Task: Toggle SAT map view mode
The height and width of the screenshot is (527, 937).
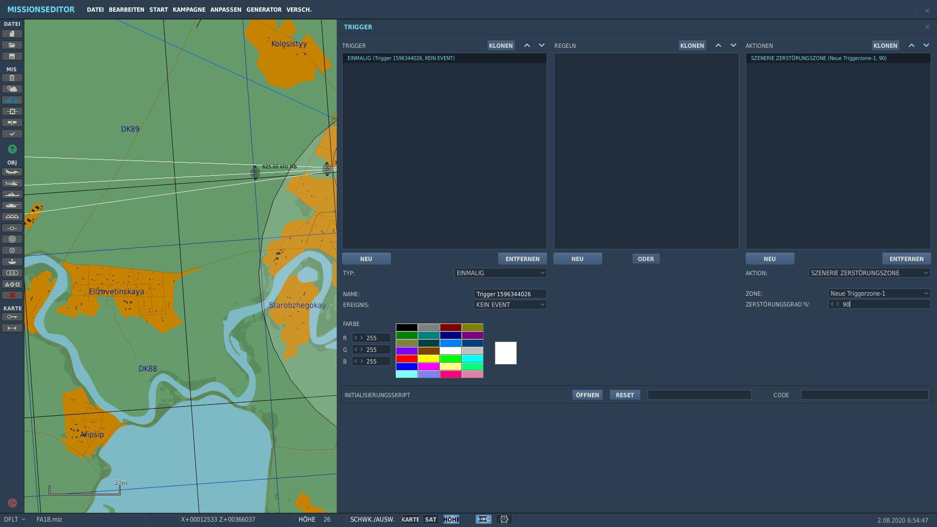Action: (430, 519)
